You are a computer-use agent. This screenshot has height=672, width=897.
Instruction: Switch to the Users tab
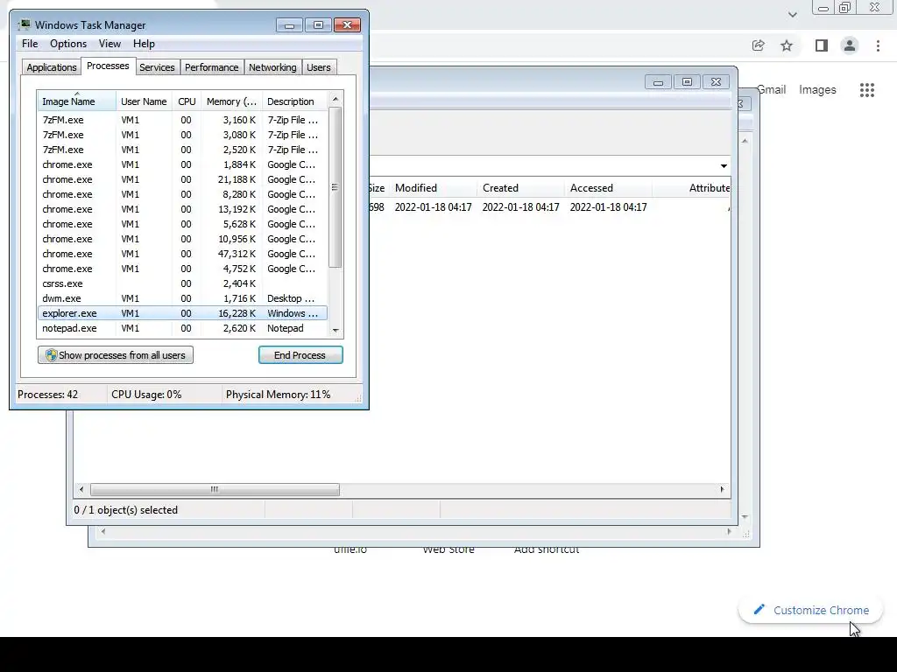point(318,67)
